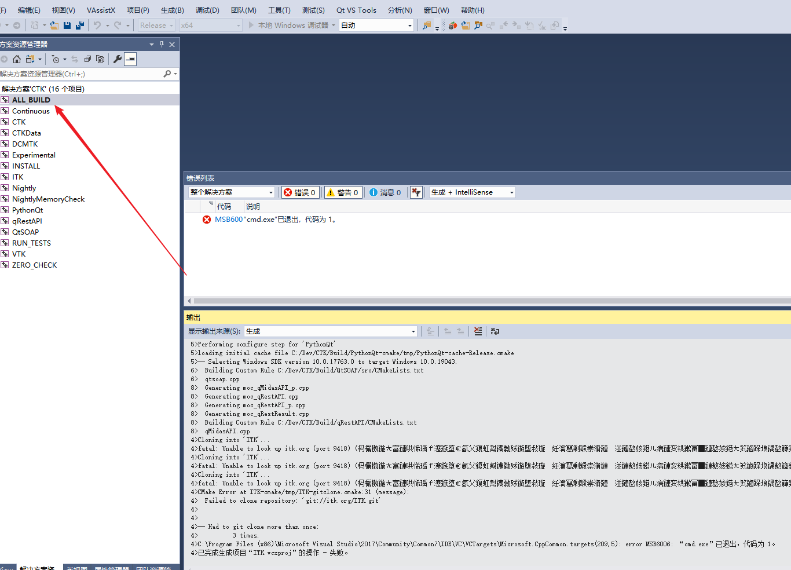
Task: Select the ITK project
Action: click(x=18, y=177)
